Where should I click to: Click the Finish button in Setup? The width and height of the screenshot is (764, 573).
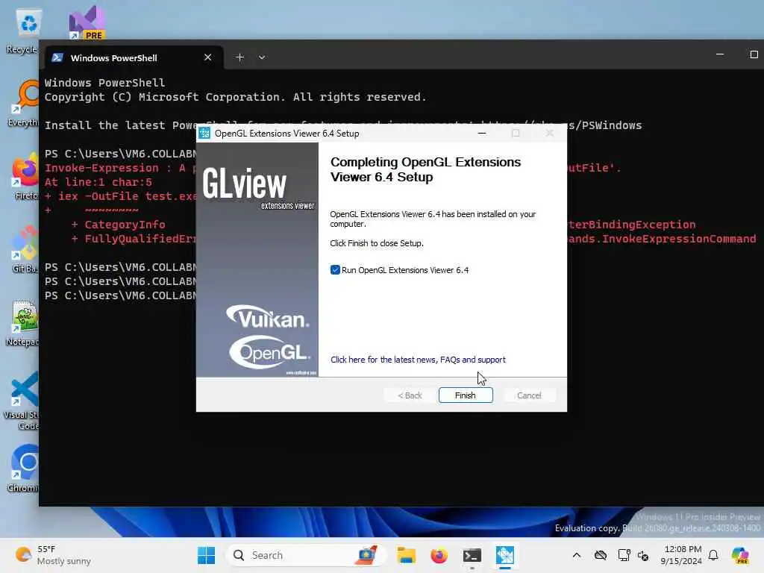[466, 395]
